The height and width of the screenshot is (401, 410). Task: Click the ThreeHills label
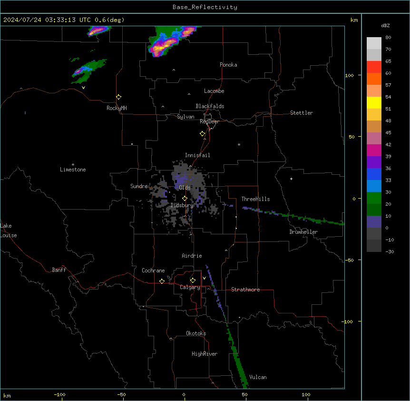pyautogui.click(x=255, y=199)
